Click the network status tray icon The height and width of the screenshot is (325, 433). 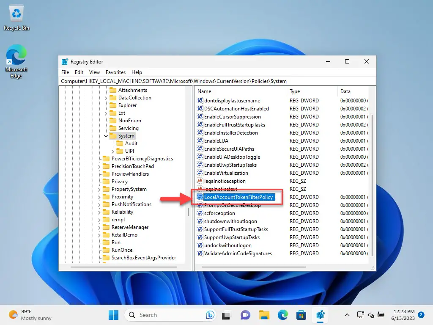[x=360, y=315]
